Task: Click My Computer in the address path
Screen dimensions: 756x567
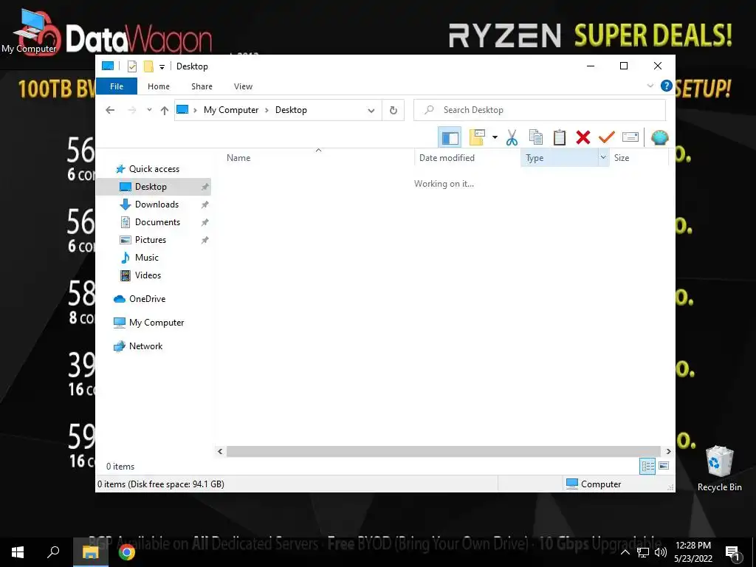Action: 231,110
